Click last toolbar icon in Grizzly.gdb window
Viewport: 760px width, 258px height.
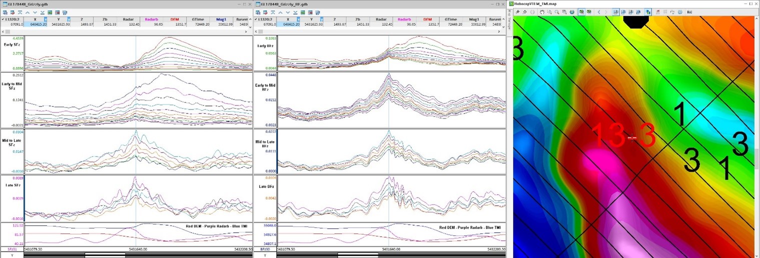pyautogui.click(x=65, y=12)
